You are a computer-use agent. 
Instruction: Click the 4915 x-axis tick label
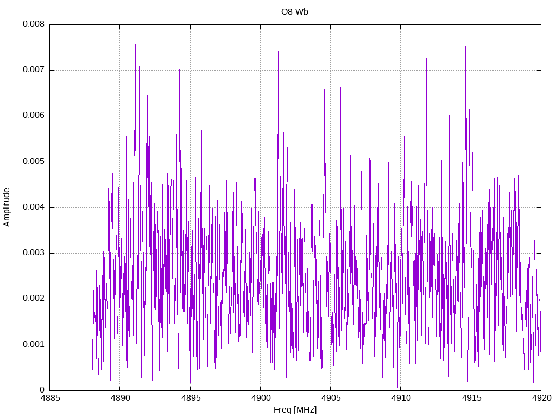point(471,398)
